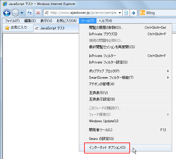Viewport: 176px width, 159px height.
Task: Choose 開発者ツール(L) menu entry
Action: tap(126, 130)
